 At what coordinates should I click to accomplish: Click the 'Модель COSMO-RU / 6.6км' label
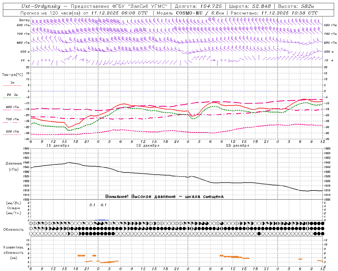point(190,13)
